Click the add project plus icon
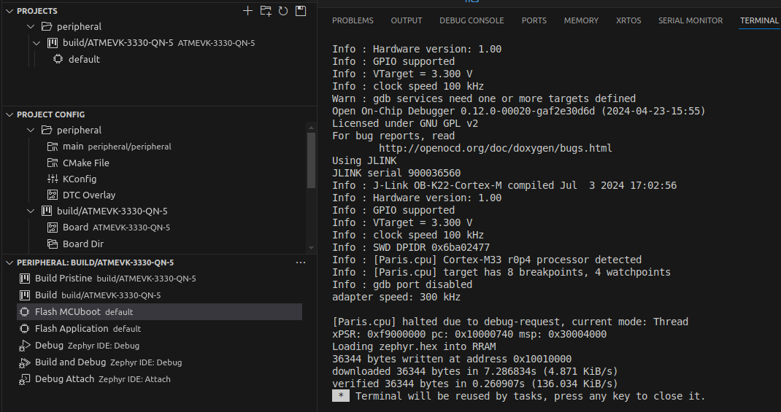 point(247,11)
